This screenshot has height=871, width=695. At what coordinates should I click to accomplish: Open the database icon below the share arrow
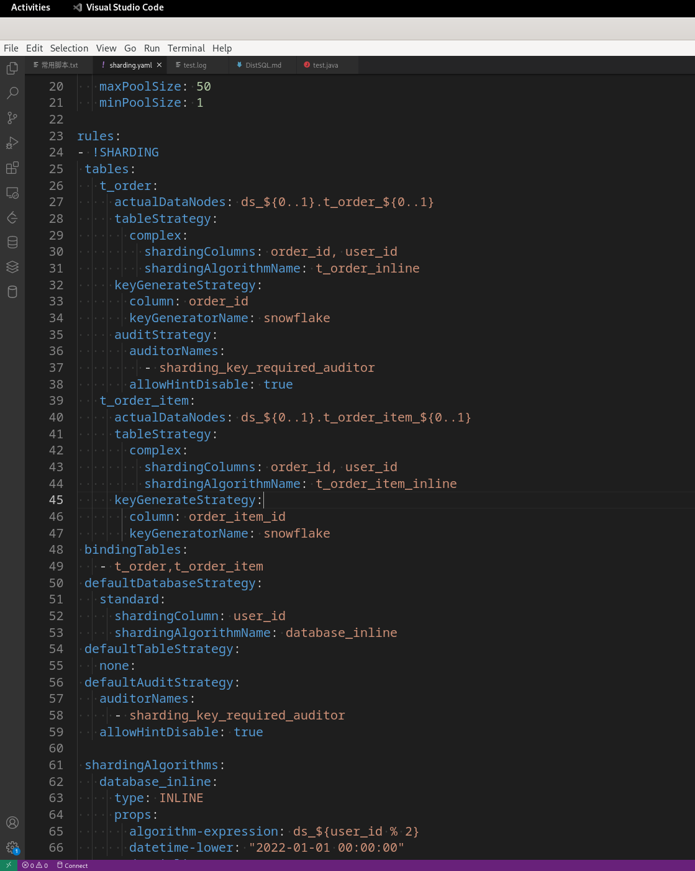(12, 242)
